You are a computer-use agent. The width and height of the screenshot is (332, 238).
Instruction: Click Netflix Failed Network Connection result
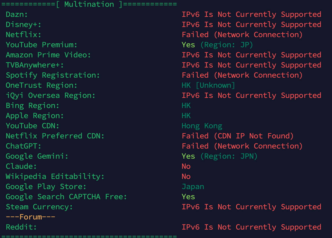(242, 35)
